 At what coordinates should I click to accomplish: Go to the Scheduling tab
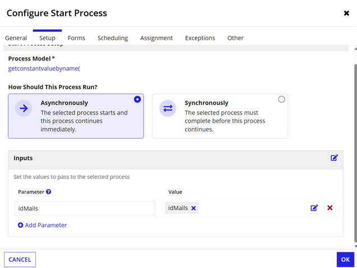click(113, 38)
